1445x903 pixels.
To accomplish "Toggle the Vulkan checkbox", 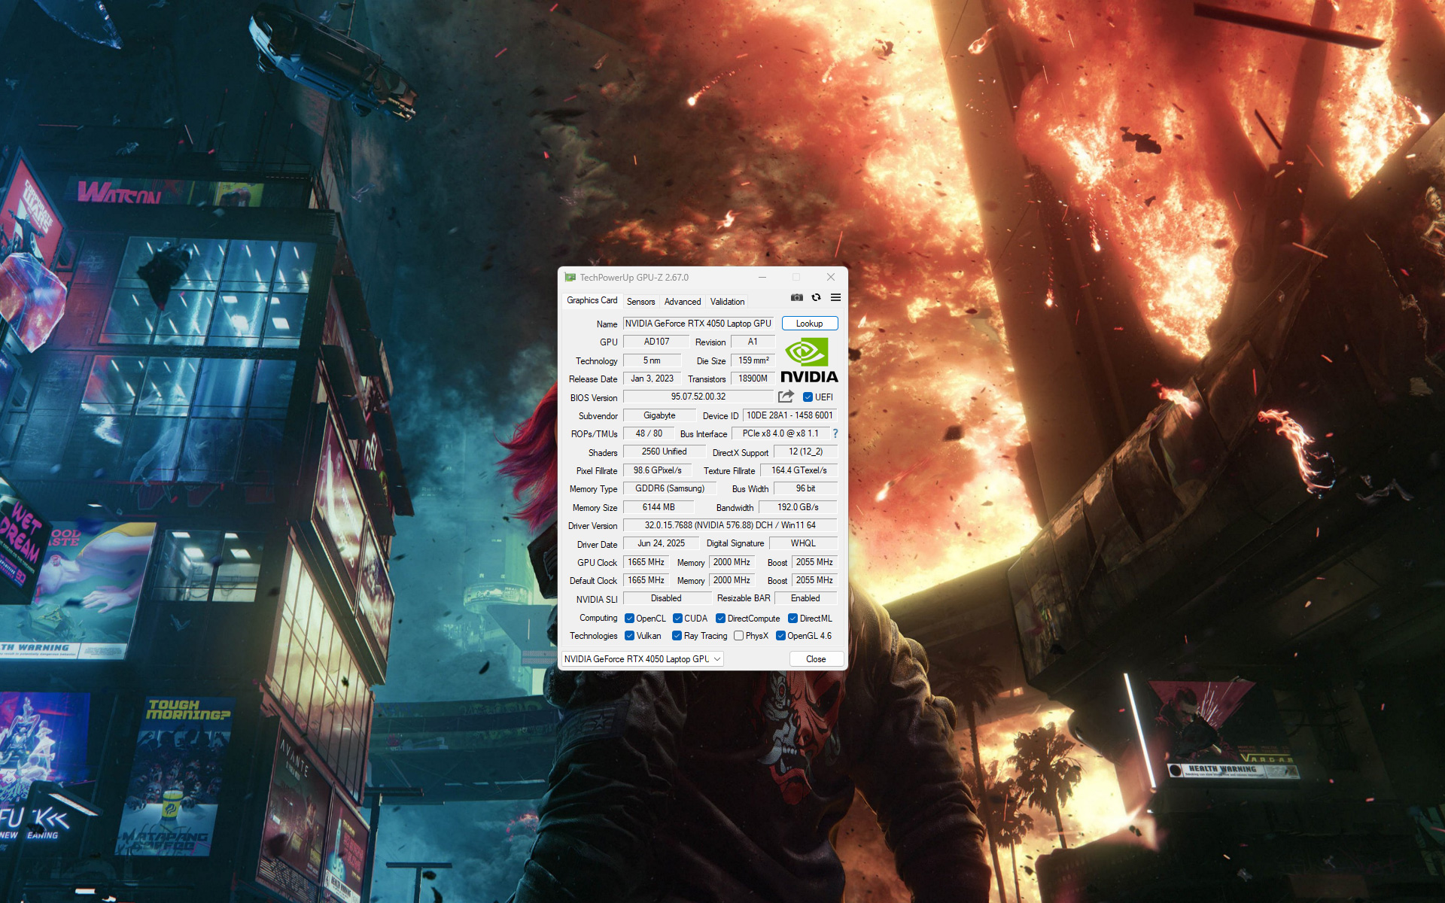I will 629,636.
